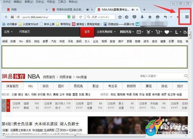193x139 pixels.
Task: Click the chat bubble toolbar icon
Action: (157, 17)
